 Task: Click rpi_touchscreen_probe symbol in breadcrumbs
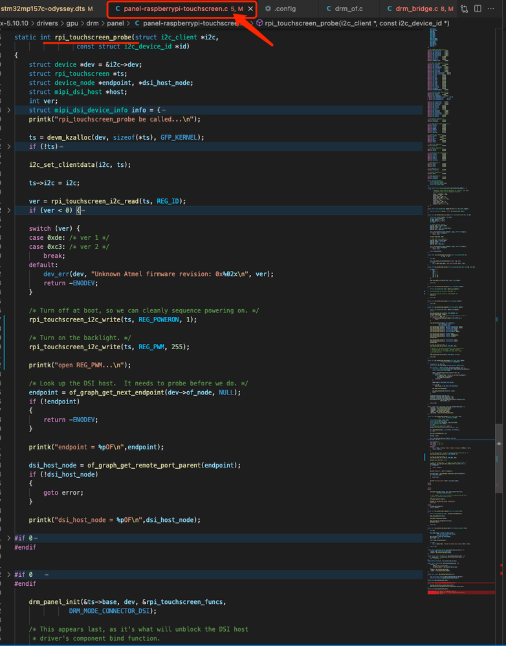click(357, 23)
